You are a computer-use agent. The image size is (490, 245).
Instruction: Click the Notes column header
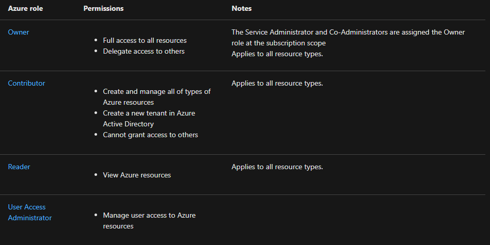coord(242,9)
